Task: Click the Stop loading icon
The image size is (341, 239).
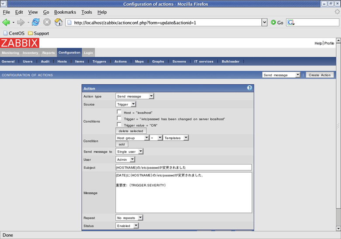Action: (47, 22)
